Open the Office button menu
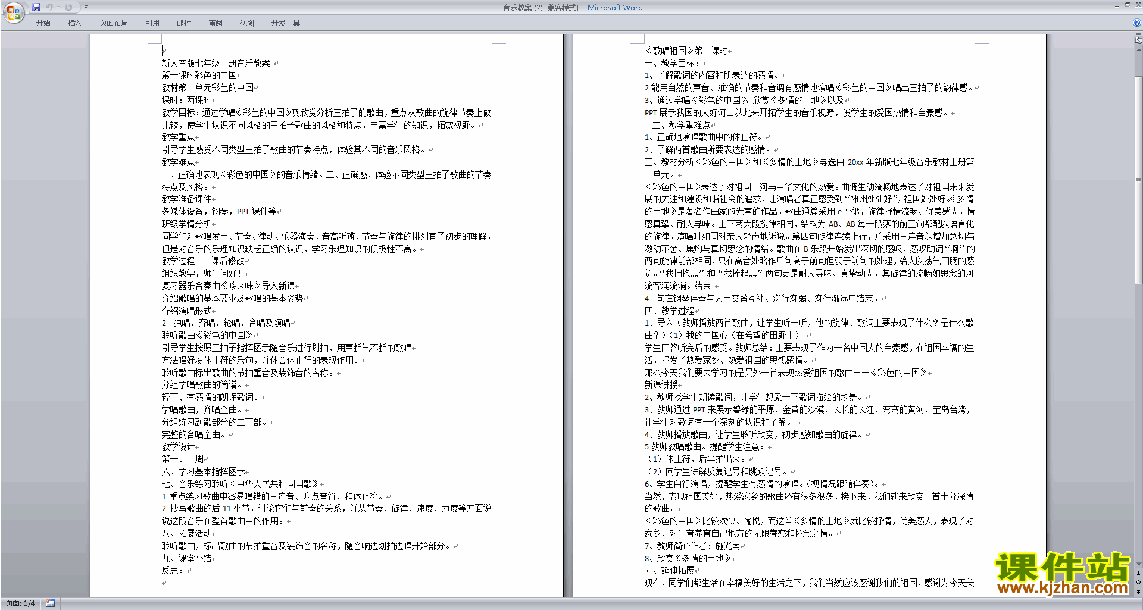The width and height of the screenshot is (1143, 610). point(13,12)
